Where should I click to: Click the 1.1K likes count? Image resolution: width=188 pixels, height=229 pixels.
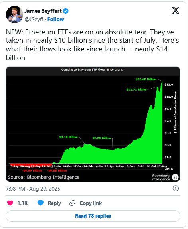(x=22, y=203)
